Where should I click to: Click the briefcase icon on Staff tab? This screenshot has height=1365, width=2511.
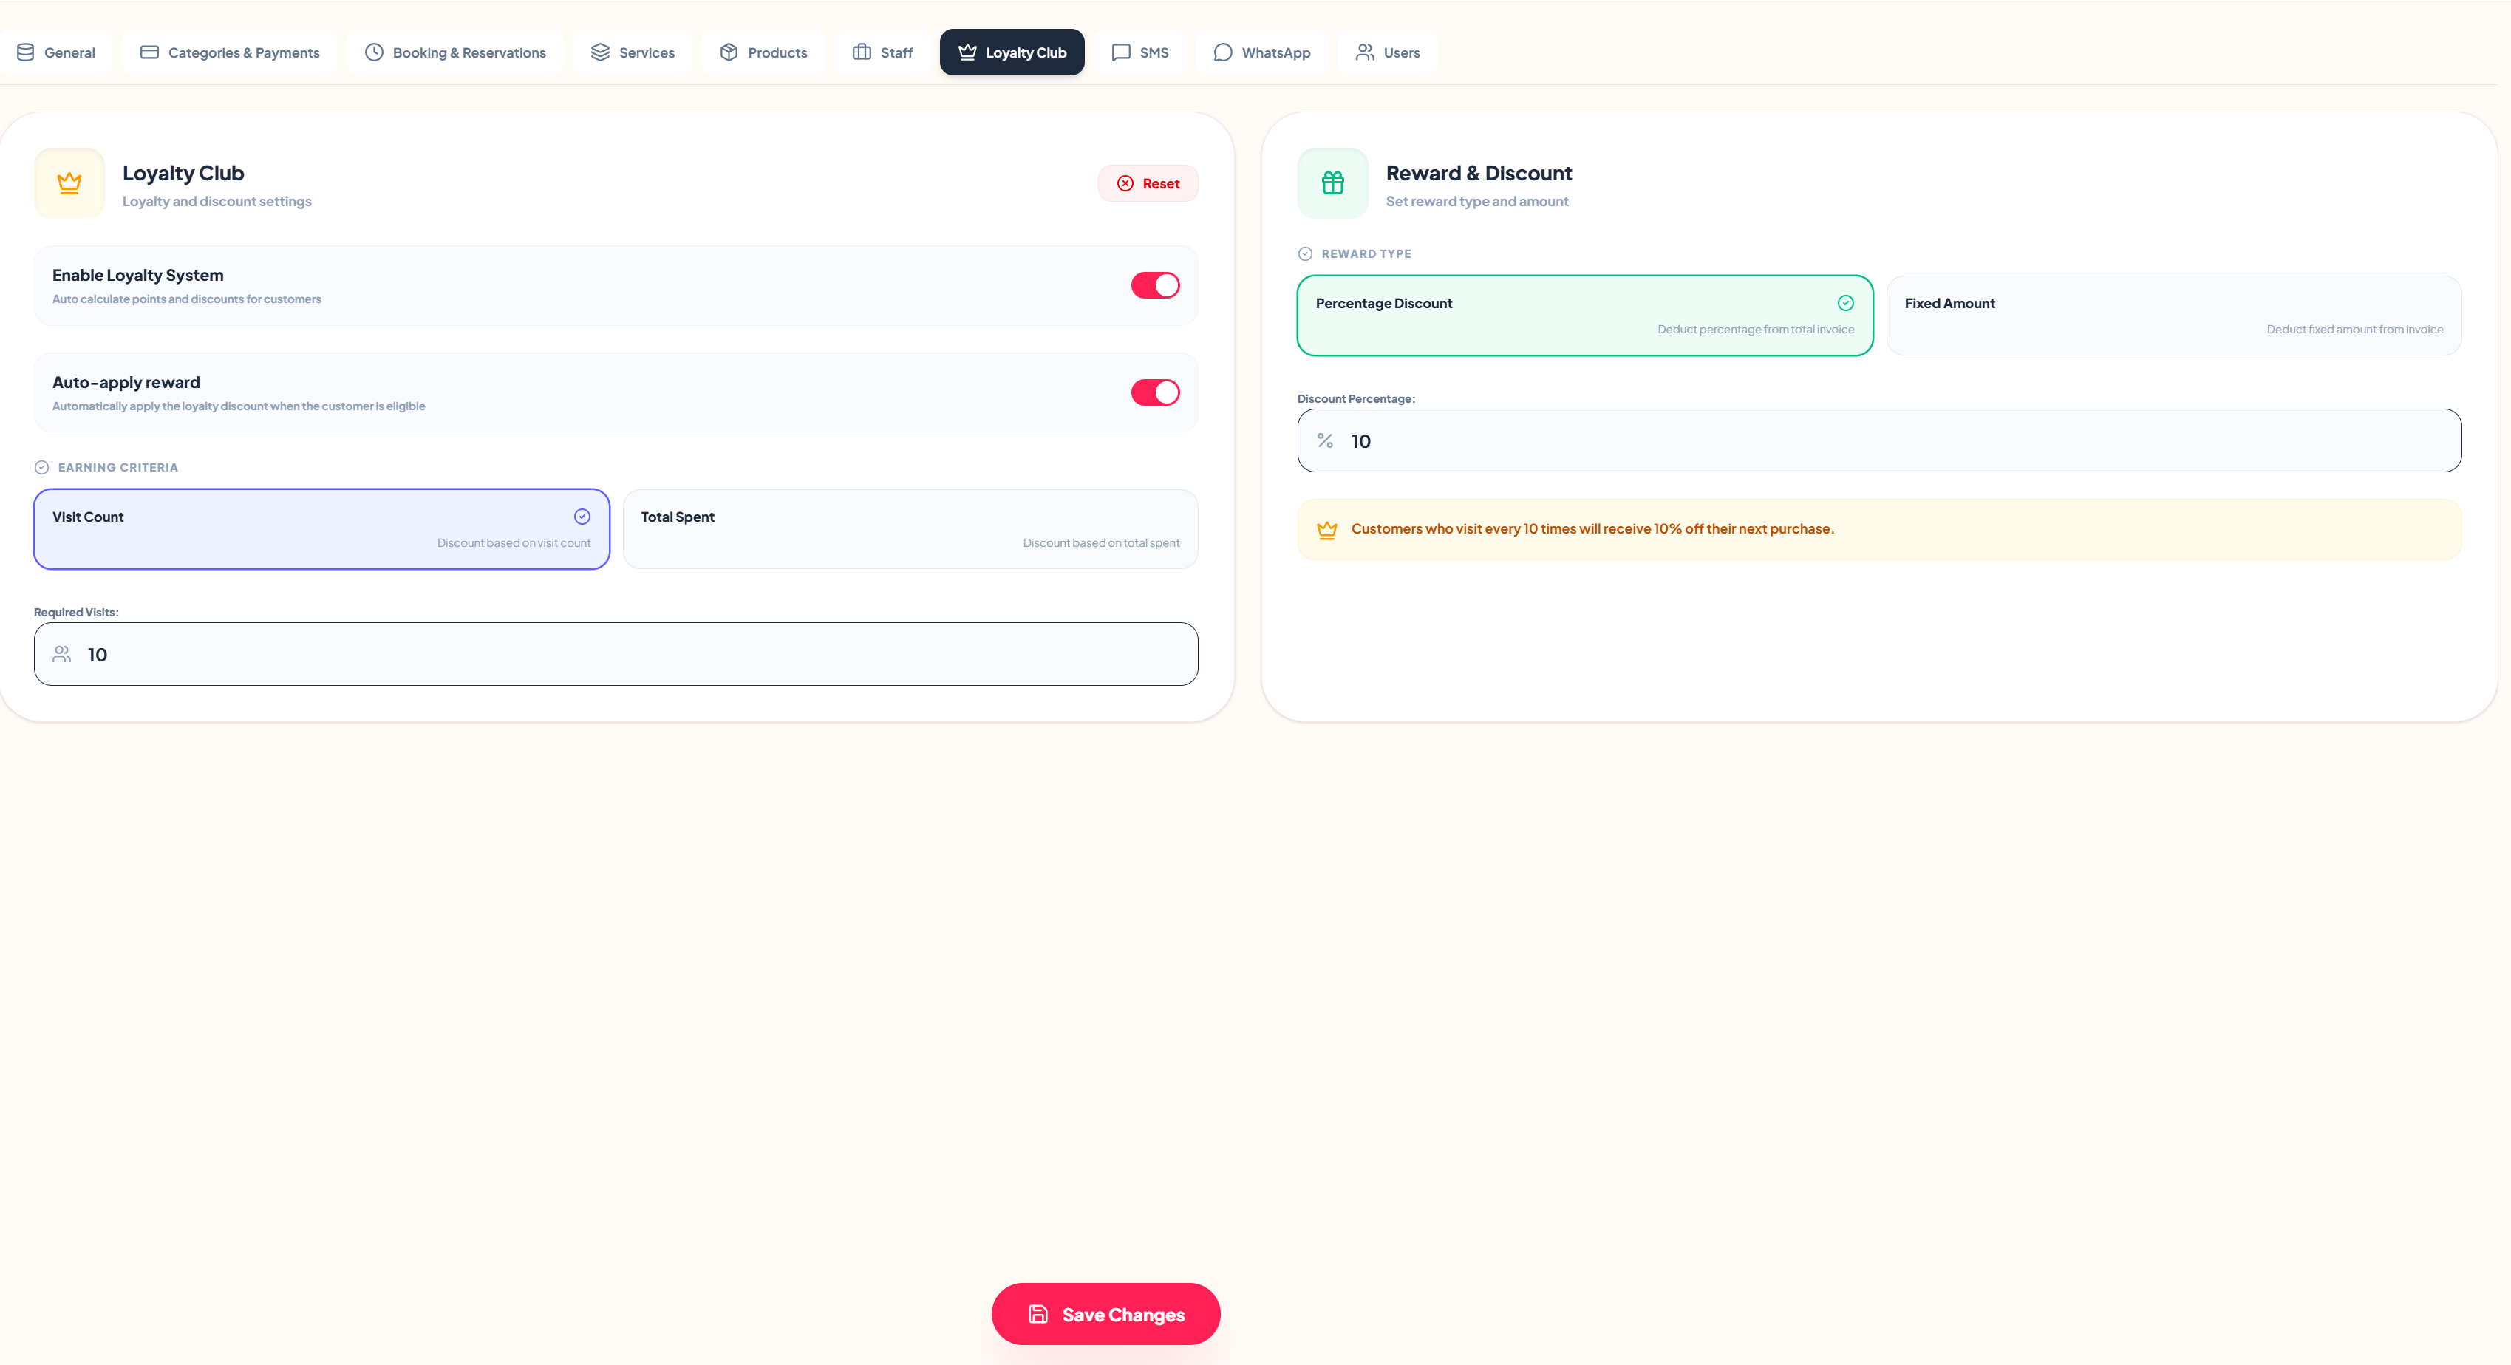[x=862, y=52]
